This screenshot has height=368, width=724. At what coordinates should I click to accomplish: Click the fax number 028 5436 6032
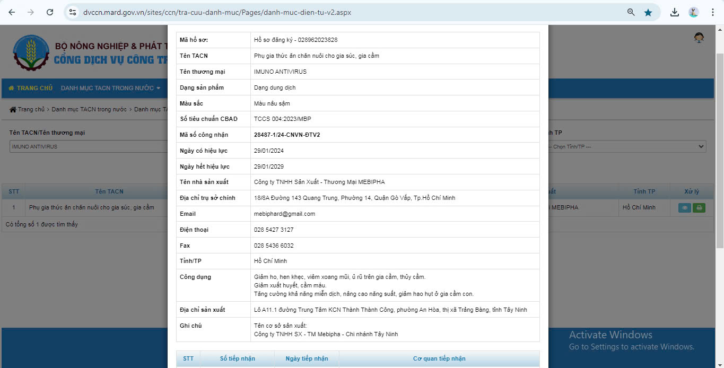274,246
